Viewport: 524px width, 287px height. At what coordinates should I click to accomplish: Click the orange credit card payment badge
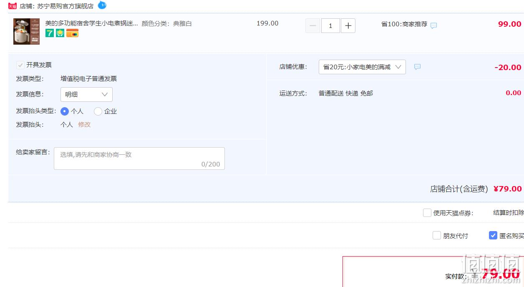tap(72, 33)
